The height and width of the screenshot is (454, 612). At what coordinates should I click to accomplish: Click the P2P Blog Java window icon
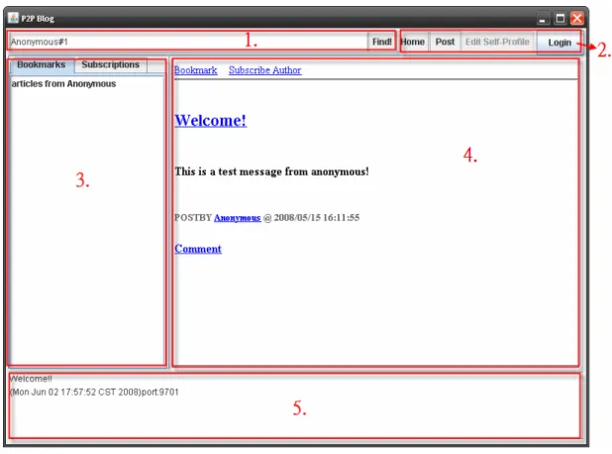click(x=13, y=18)
